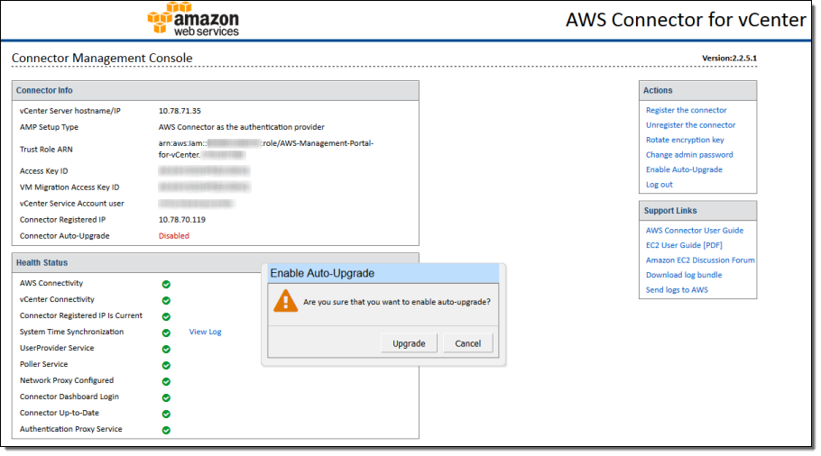Log out of the connector console
The width and height of the screenshot is (821, 456).
660,185
